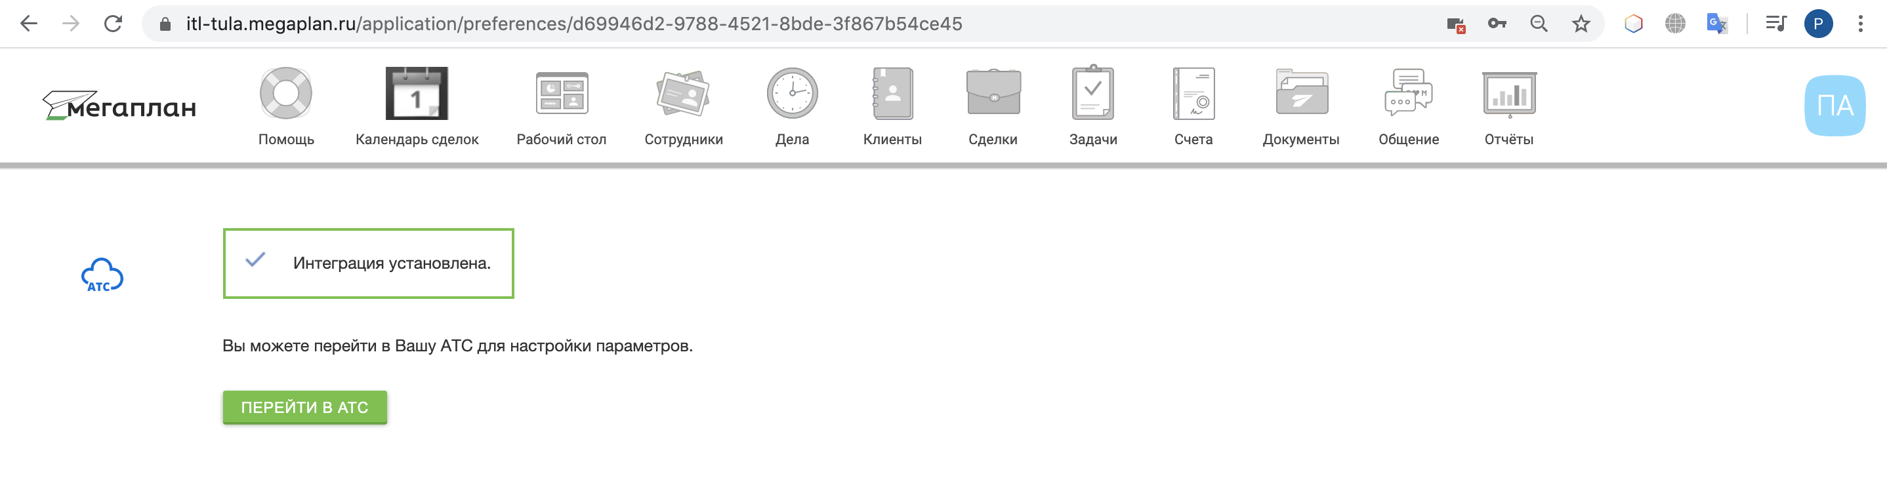Open Документы folder icon
The image size is (1887, 489).
[x=1301, y=92]
